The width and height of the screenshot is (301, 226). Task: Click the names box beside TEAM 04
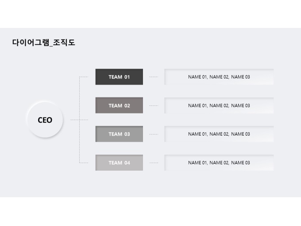click(x=219, y=163)
